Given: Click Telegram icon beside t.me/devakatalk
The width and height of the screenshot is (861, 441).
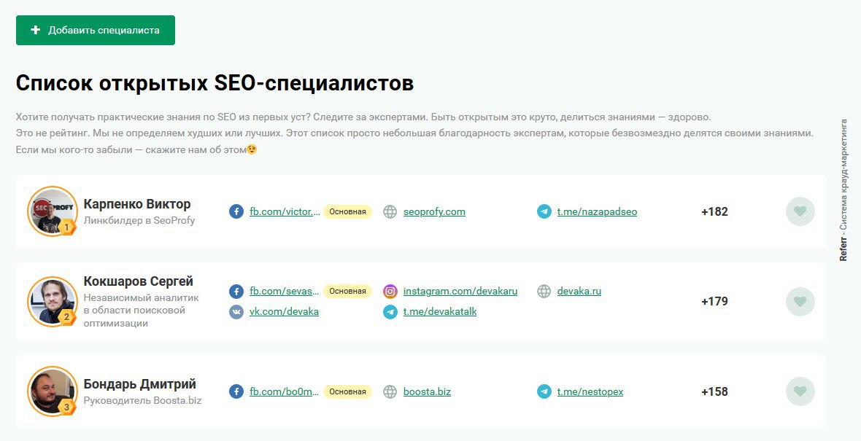Looking at the screenshot, I should [390, 311].
